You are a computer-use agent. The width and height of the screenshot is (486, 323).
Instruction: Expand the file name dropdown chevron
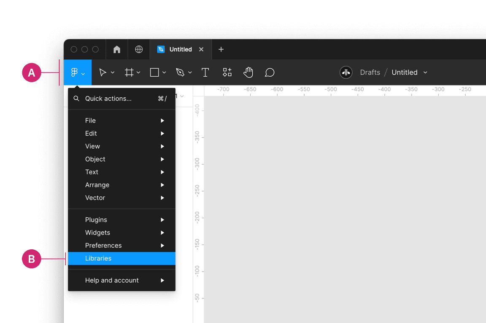(x=425, y=72)
